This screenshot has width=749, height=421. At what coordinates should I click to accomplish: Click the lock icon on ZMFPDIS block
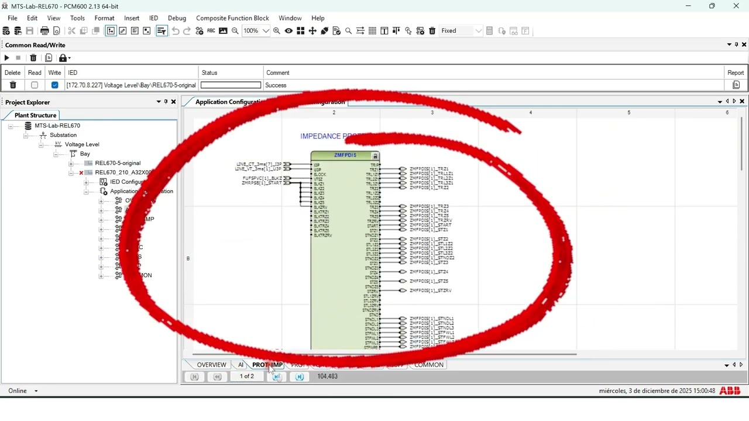click(x=375, y=156)
